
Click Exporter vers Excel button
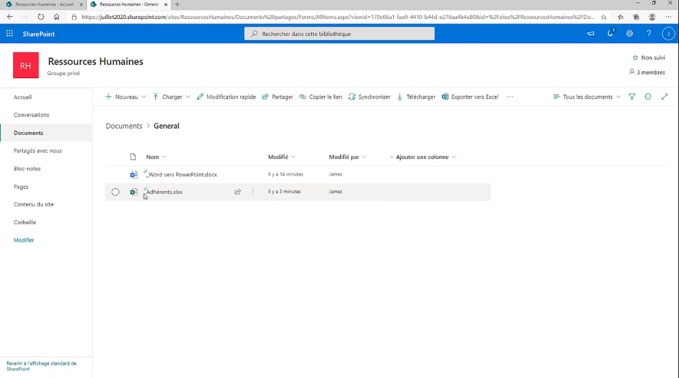[x=470, y=97]
